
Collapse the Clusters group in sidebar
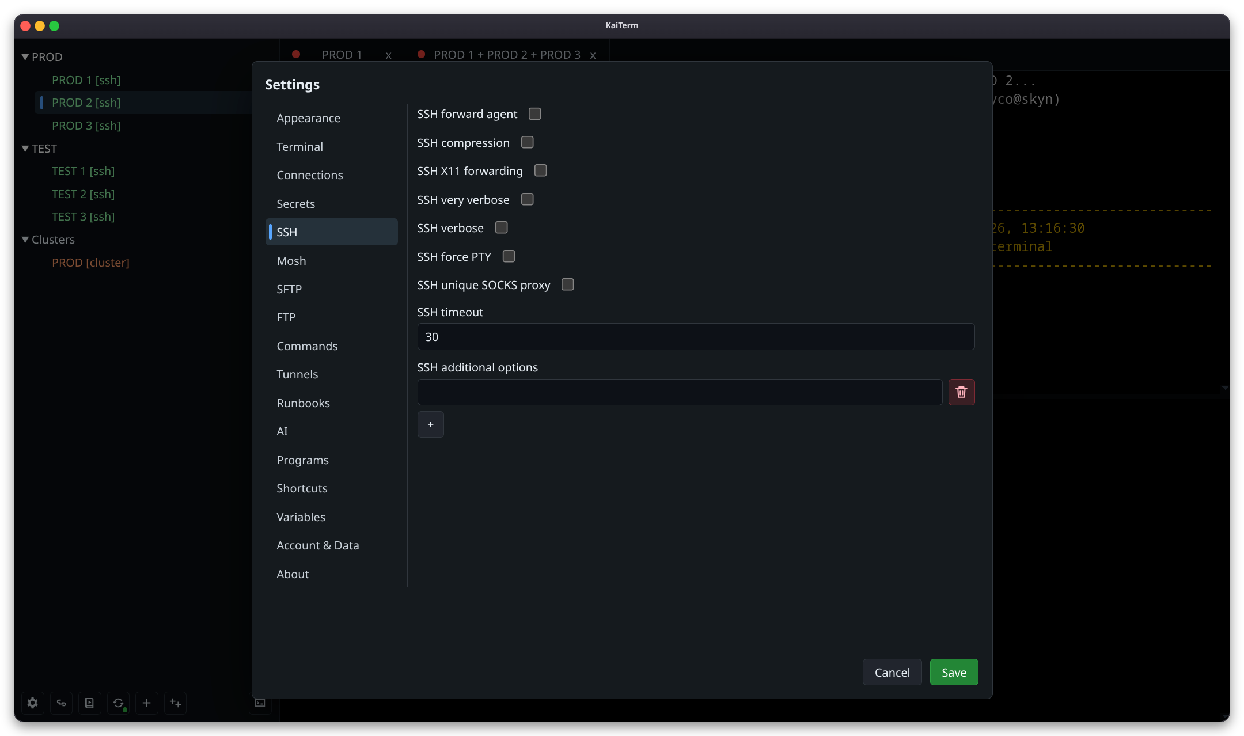tap(25, 240)
